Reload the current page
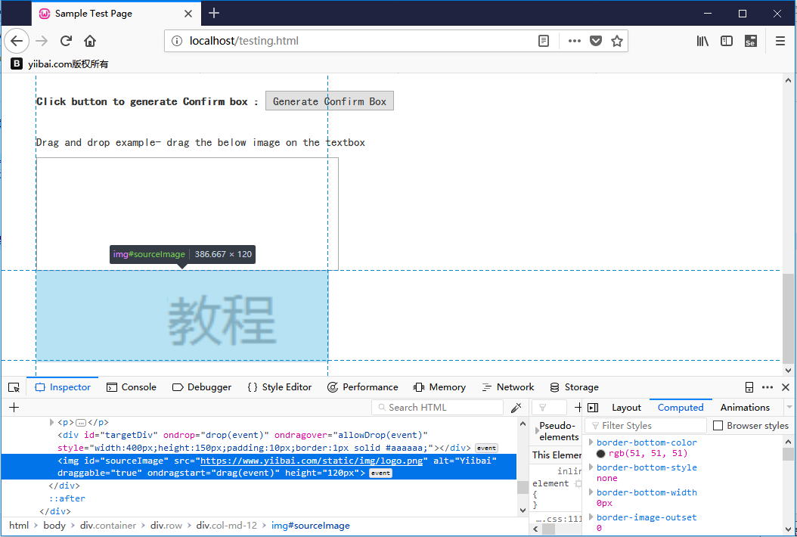This screenshot has height=537, width=797. (66, 41)
